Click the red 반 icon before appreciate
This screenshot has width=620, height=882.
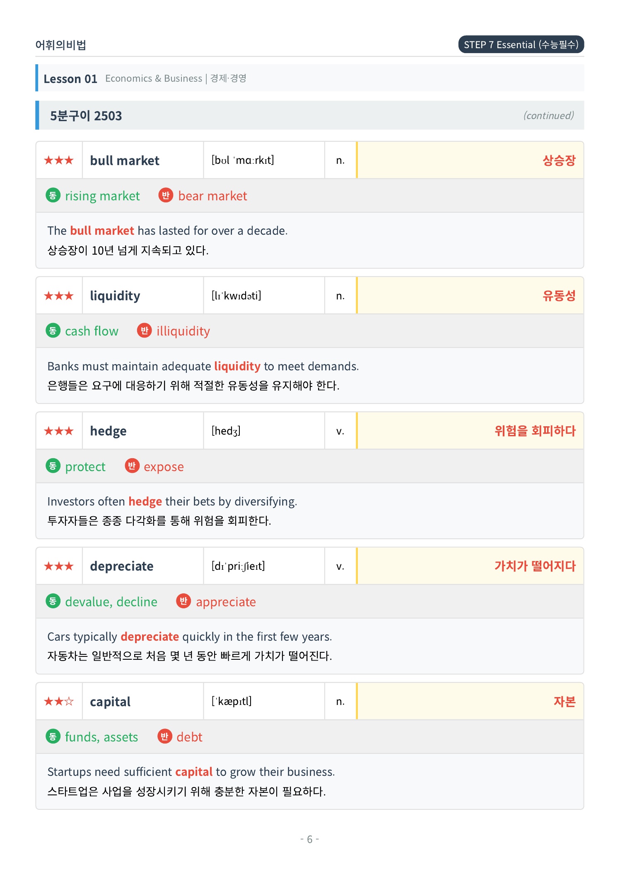[183, 601]
